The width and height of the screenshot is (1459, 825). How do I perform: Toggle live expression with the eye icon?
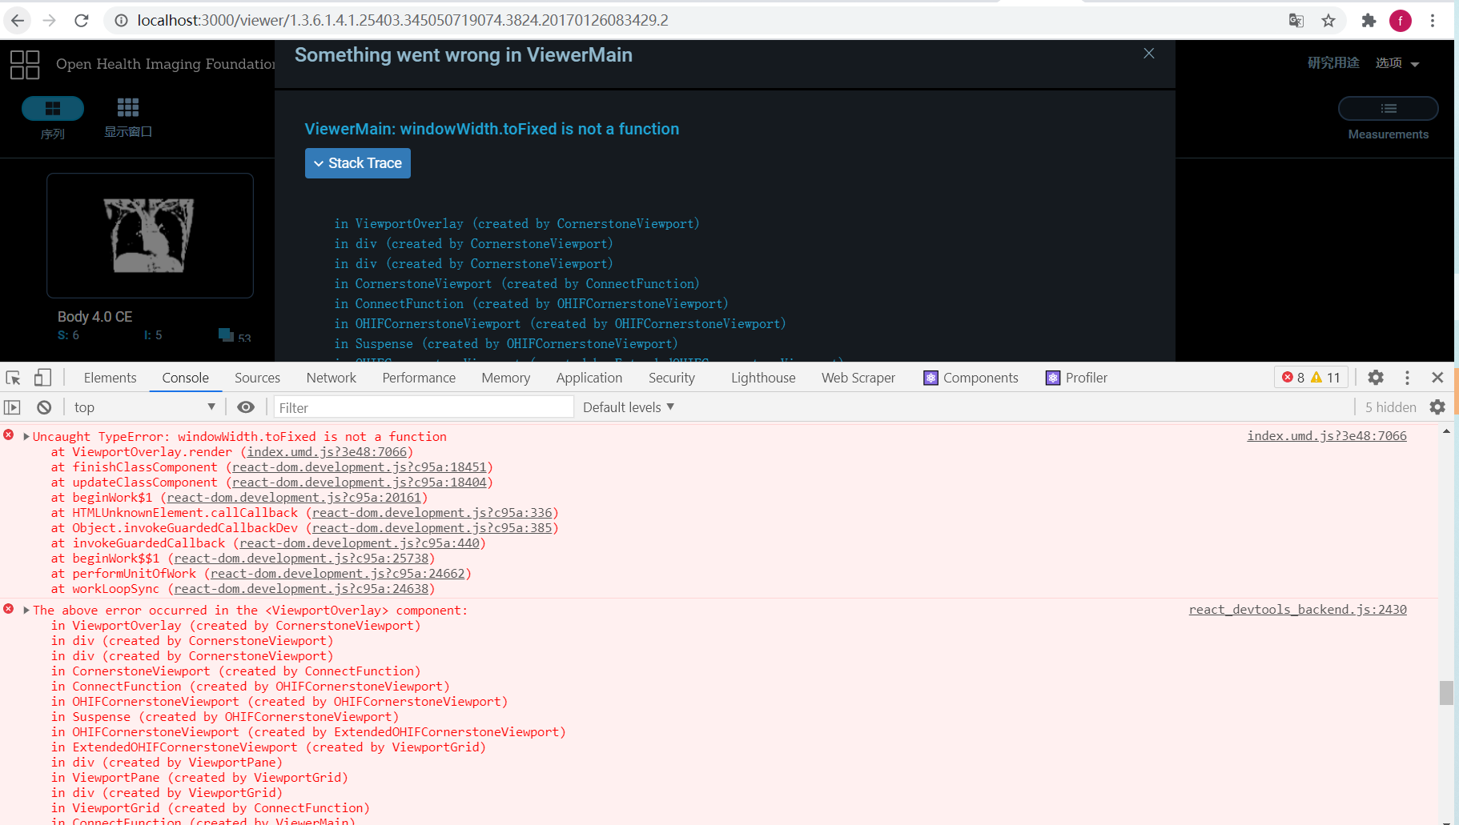(245, 406)
